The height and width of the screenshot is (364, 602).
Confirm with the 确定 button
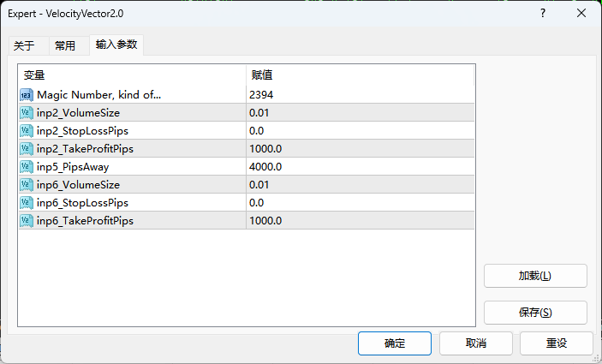[395, 343]
